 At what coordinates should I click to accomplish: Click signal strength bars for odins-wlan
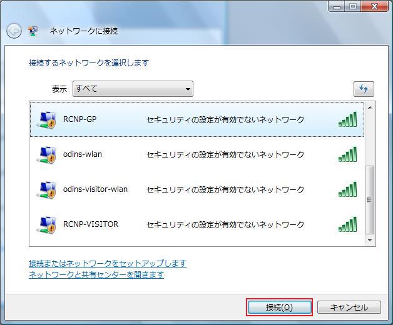point(347,154)
